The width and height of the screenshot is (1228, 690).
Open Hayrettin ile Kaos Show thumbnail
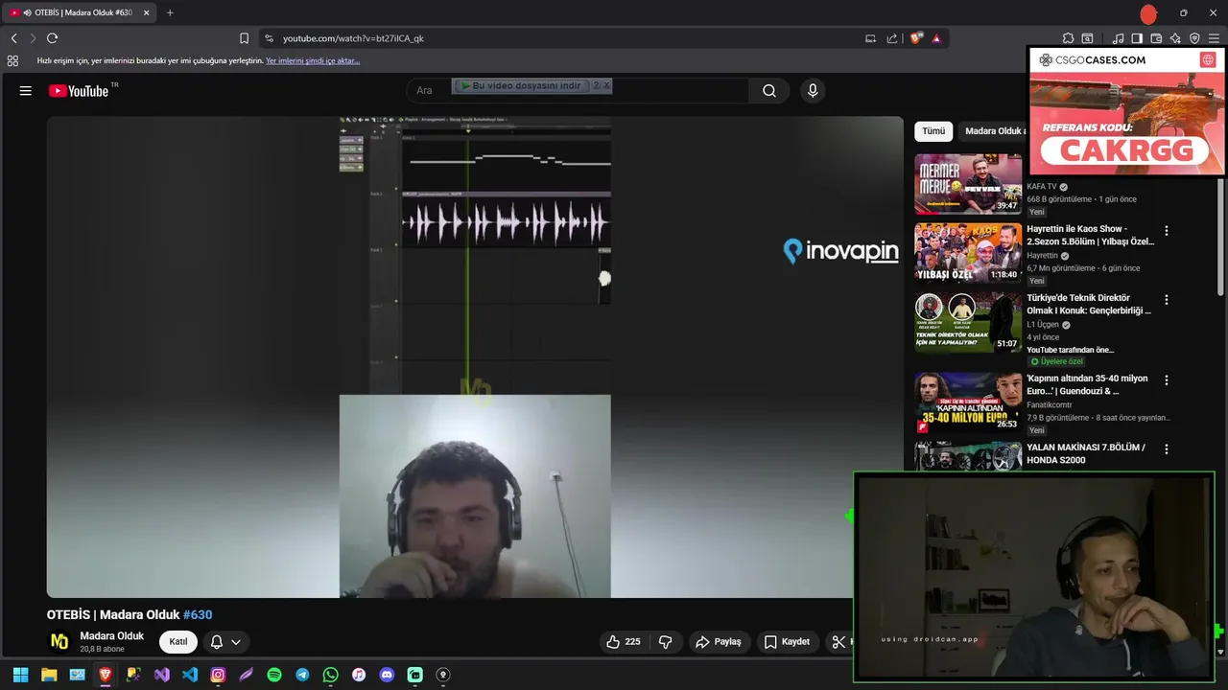(x=968, y=252)
